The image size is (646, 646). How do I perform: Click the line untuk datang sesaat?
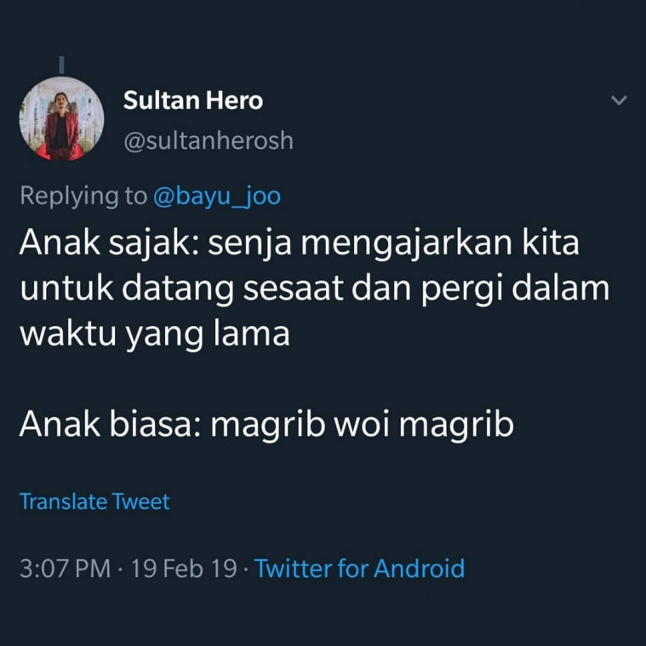[x=315, y=289]
